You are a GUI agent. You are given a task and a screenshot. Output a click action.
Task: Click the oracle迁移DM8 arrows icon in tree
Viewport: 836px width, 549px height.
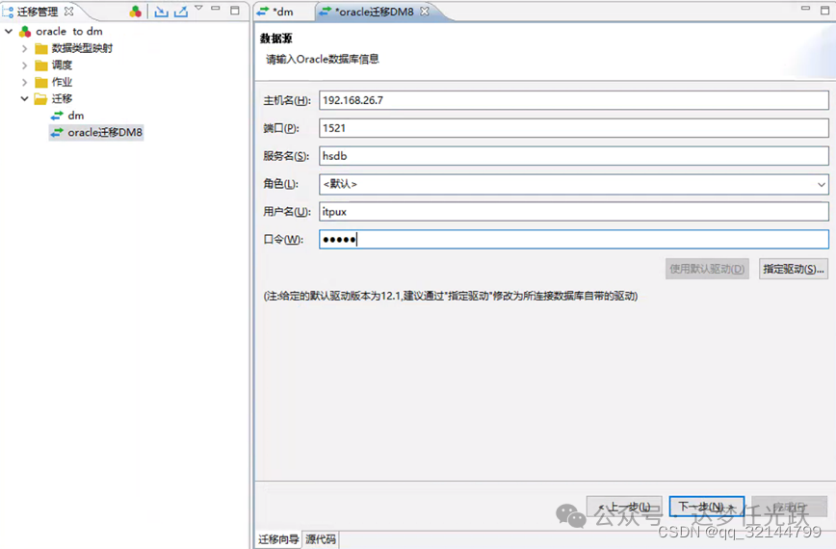click(x=57, y=132)
